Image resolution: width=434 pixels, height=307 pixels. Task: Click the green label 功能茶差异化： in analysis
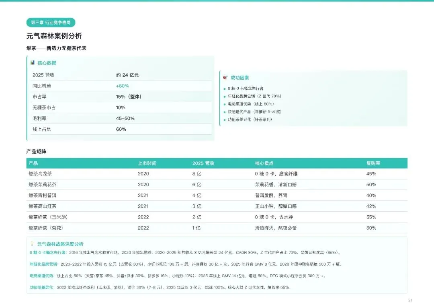point(42,287)
